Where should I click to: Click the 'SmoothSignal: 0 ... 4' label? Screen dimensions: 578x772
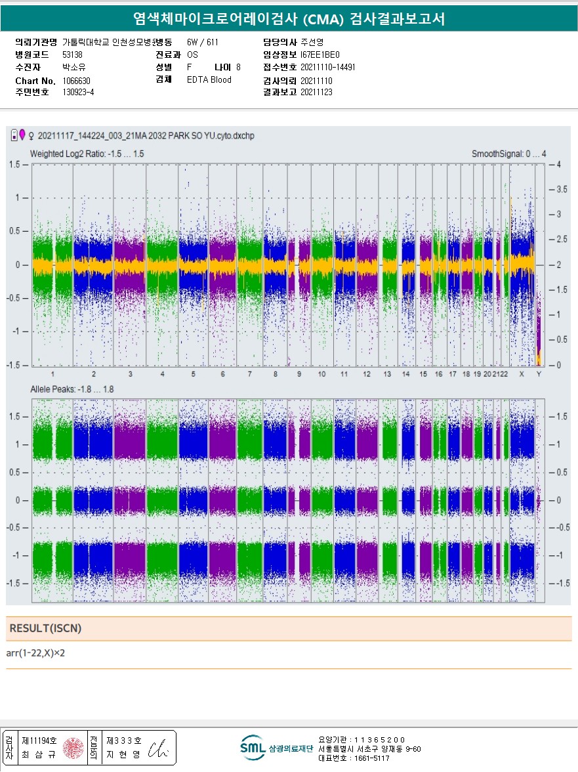point(508,154)
